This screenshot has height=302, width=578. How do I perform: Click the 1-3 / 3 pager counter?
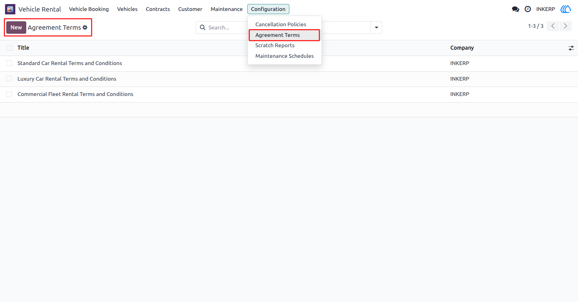(535, 26)
